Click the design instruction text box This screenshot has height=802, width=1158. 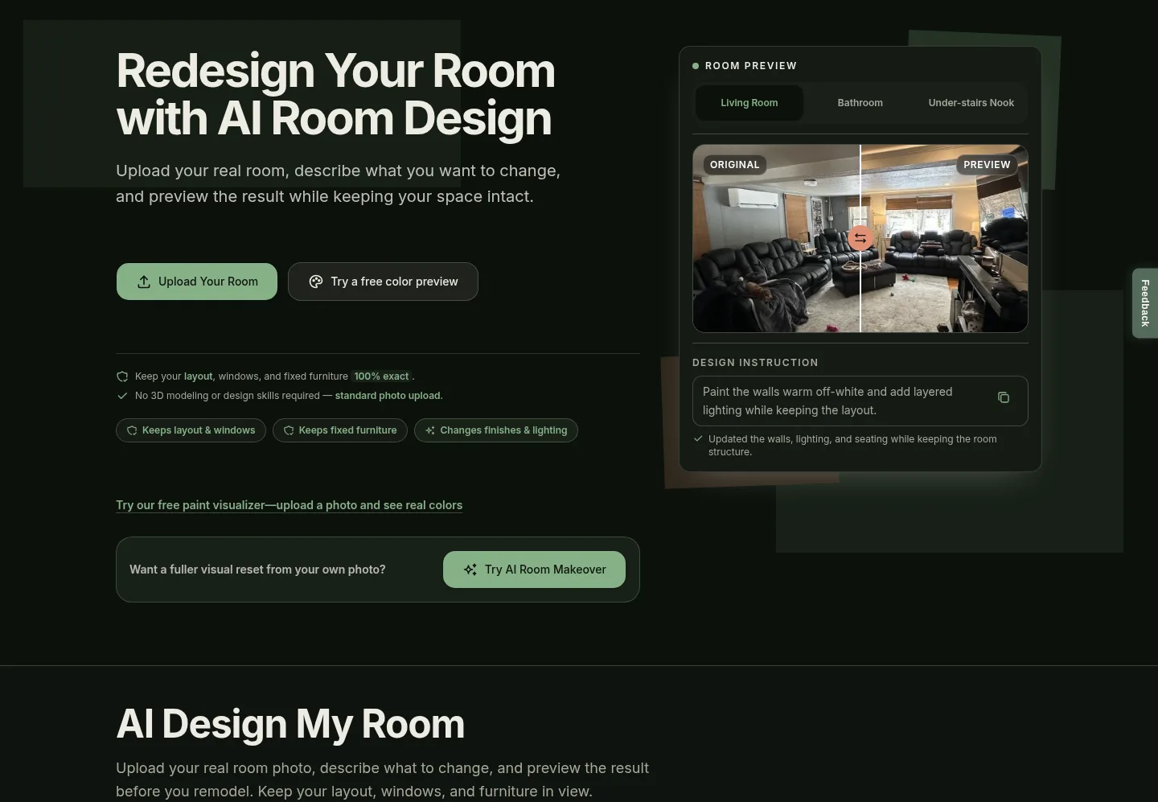pos(860,401)
